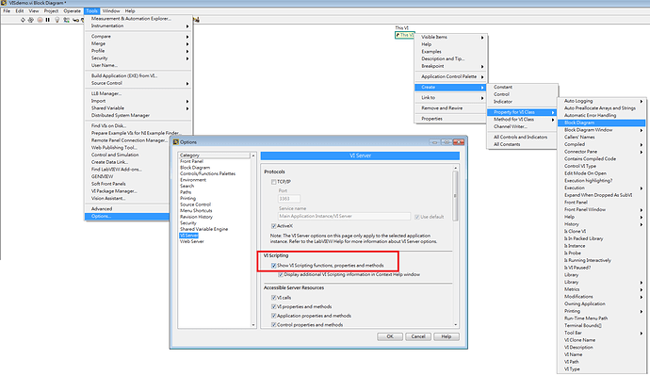Choose All Controls and Indicators entry

[x=522, y=138]
